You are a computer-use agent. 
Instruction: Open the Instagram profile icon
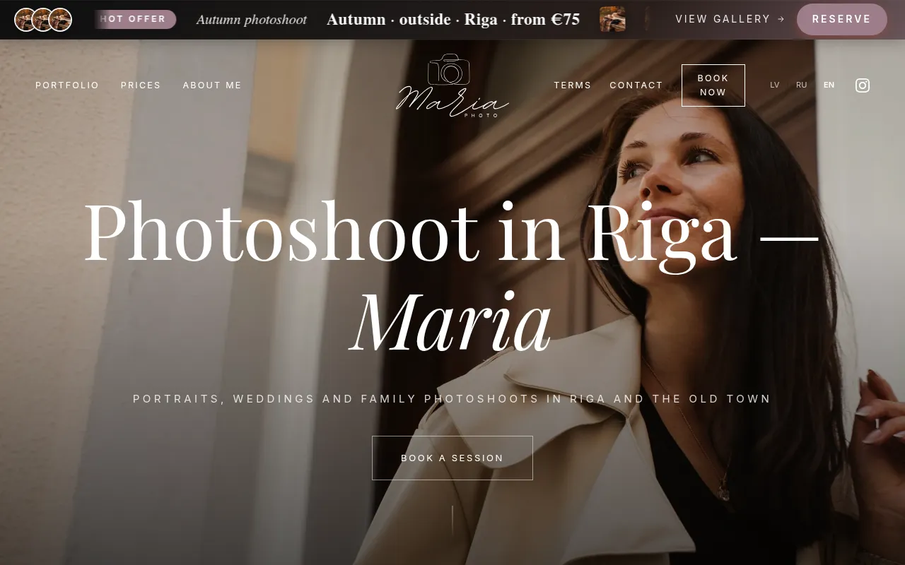pyautogui.click(x=863, y=85)
